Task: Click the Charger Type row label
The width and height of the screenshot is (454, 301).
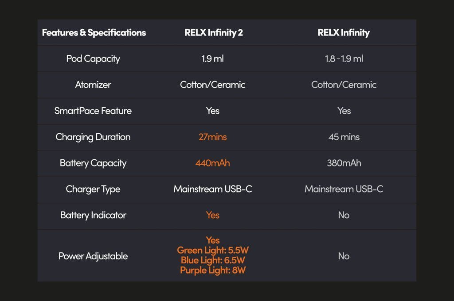Action: click(93, 189)
